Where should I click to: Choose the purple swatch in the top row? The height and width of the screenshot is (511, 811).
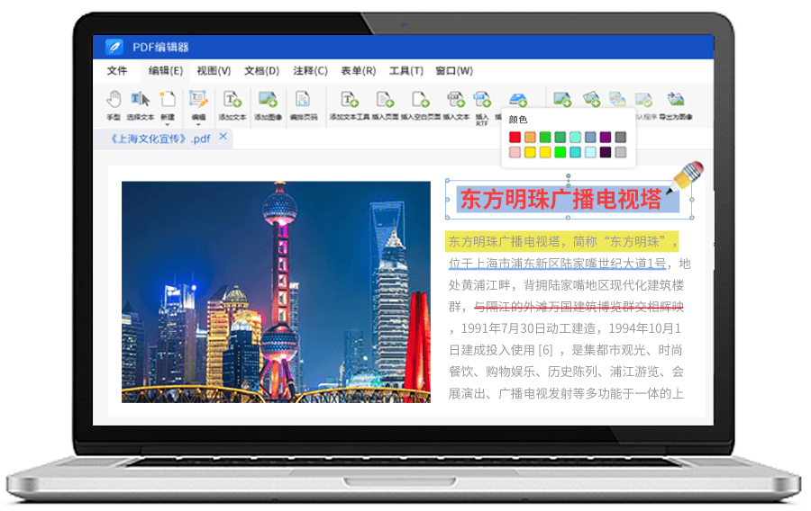(x=606, y=137)
